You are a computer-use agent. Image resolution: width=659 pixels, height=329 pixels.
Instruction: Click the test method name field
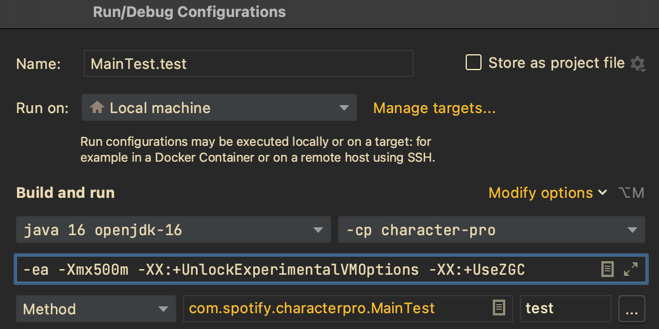click(x=565, y=309)
